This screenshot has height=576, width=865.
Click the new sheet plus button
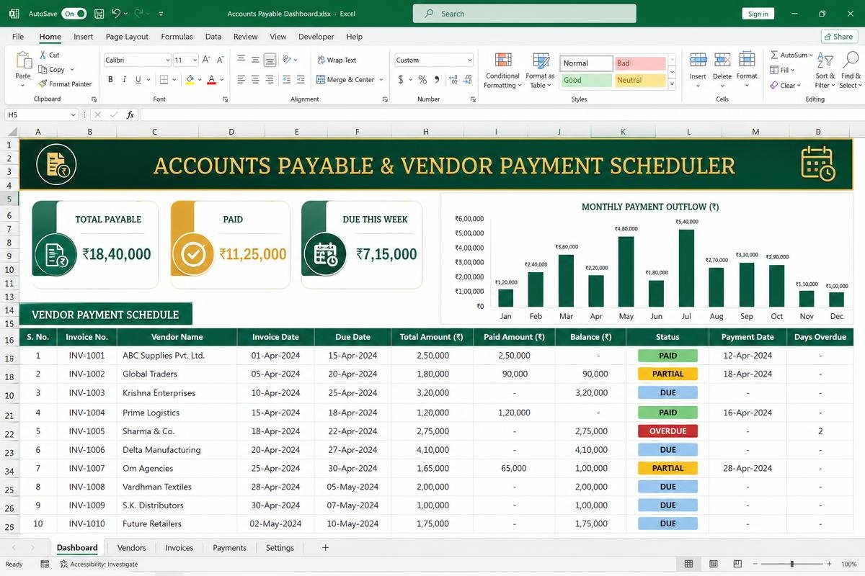point(325,548)
